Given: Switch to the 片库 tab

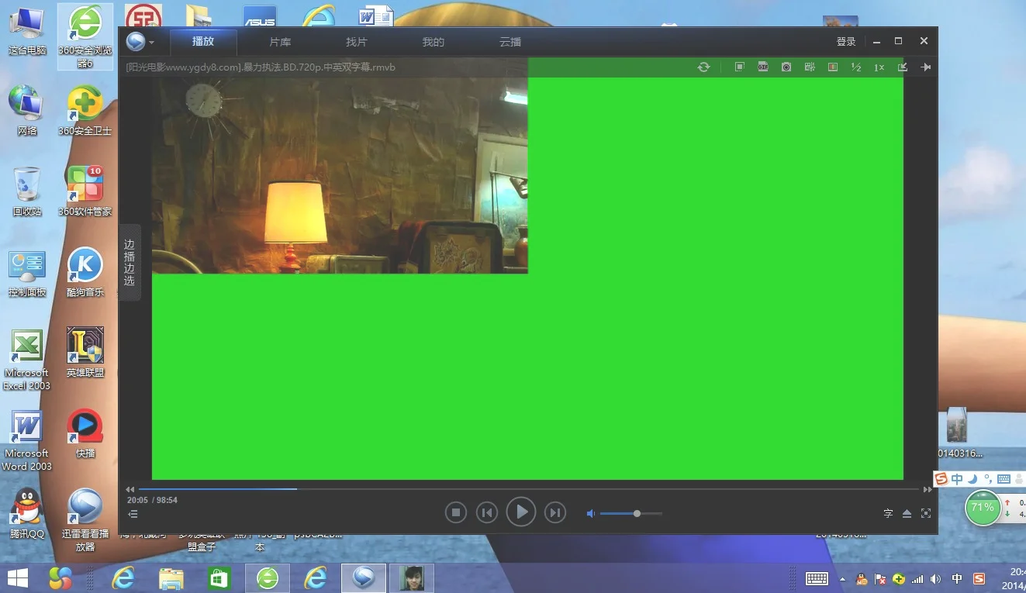Looking at the screenshot, I should click(280, 42).
